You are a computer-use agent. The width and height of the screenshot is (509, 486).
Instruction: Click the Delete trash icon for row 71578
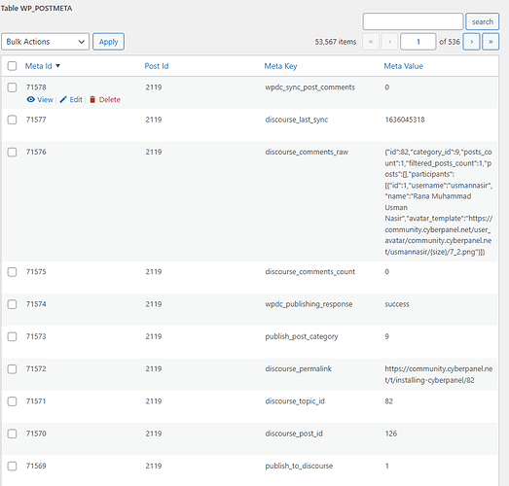click(92, 99)
